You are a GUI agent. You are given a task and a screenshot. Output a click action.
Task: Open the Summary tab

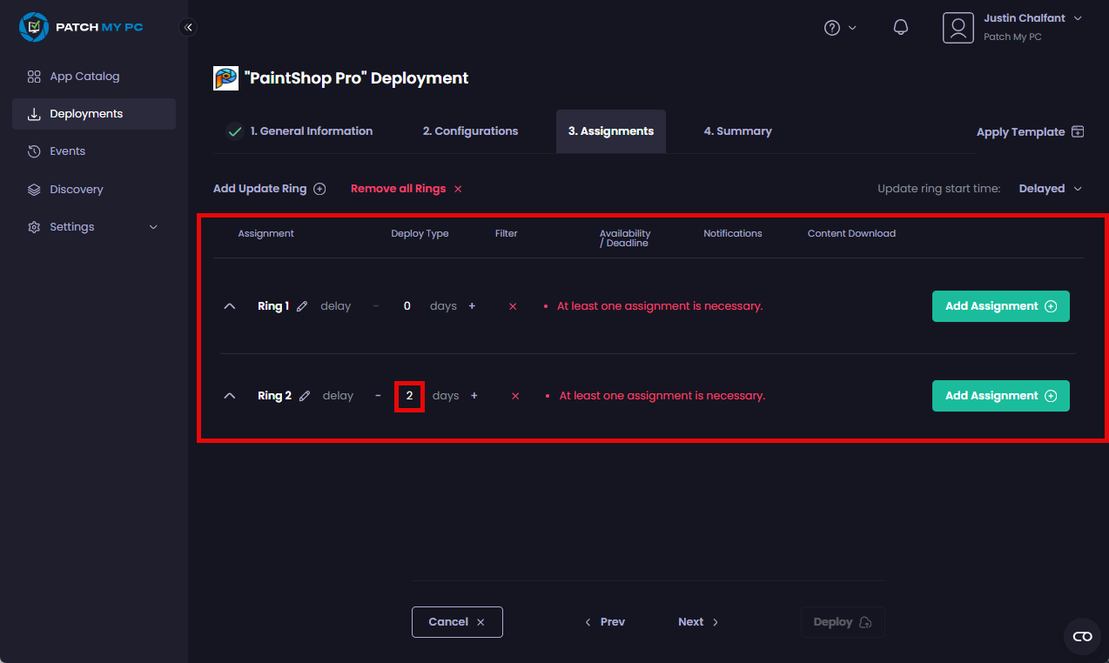pyautogui.click(x=737, y=131)
